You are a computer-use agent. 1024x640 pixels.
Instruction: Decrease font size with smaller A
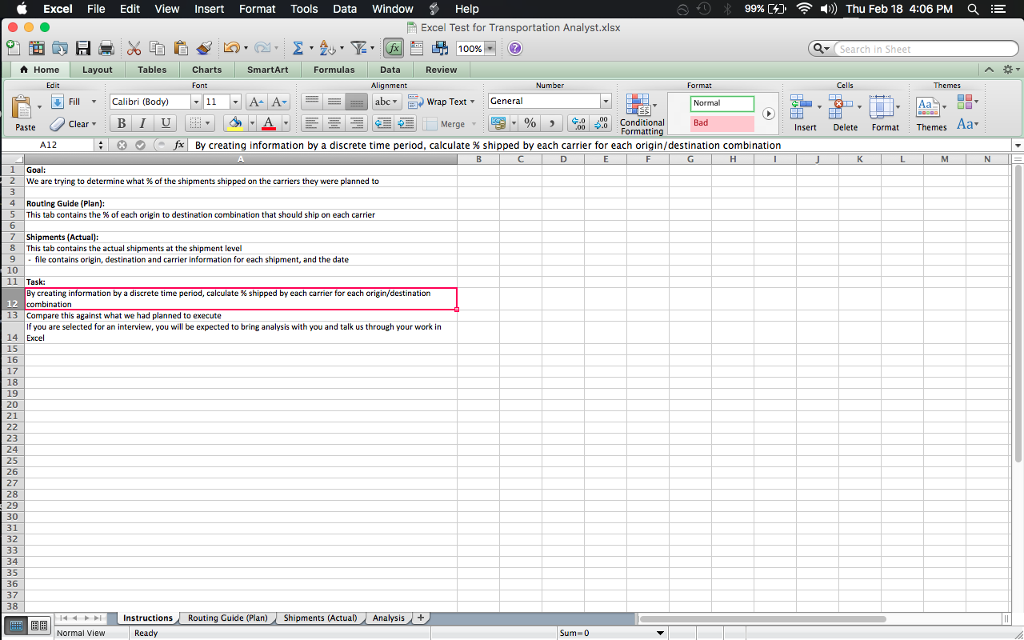278,102
